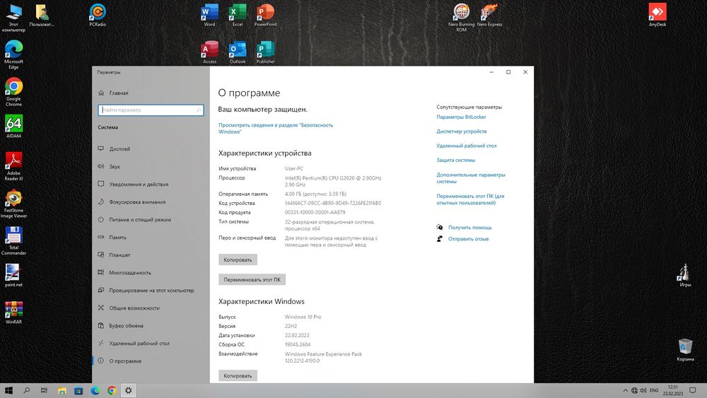Image resolution: width=707 pixels, height=398 pixels.
Task: Click the Получить помощь link
Action: tap(470, 228)
